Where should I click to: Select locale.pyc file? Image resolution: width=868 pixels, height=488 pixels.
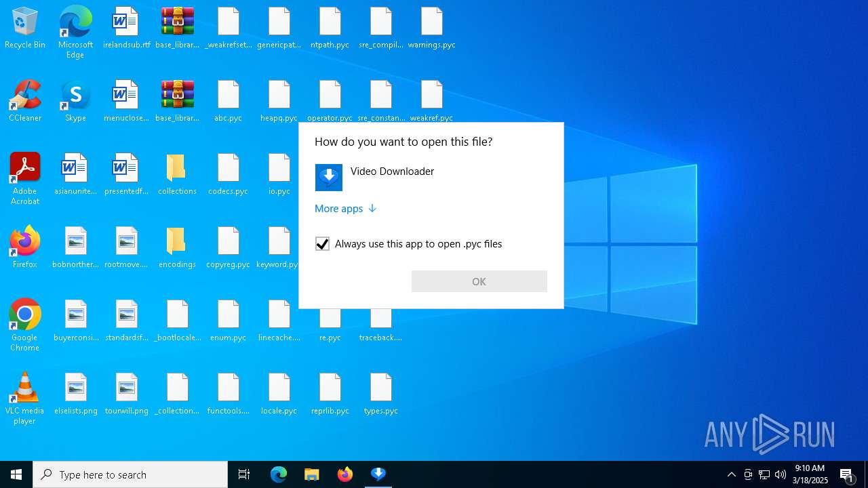click(x=279, y=394)
